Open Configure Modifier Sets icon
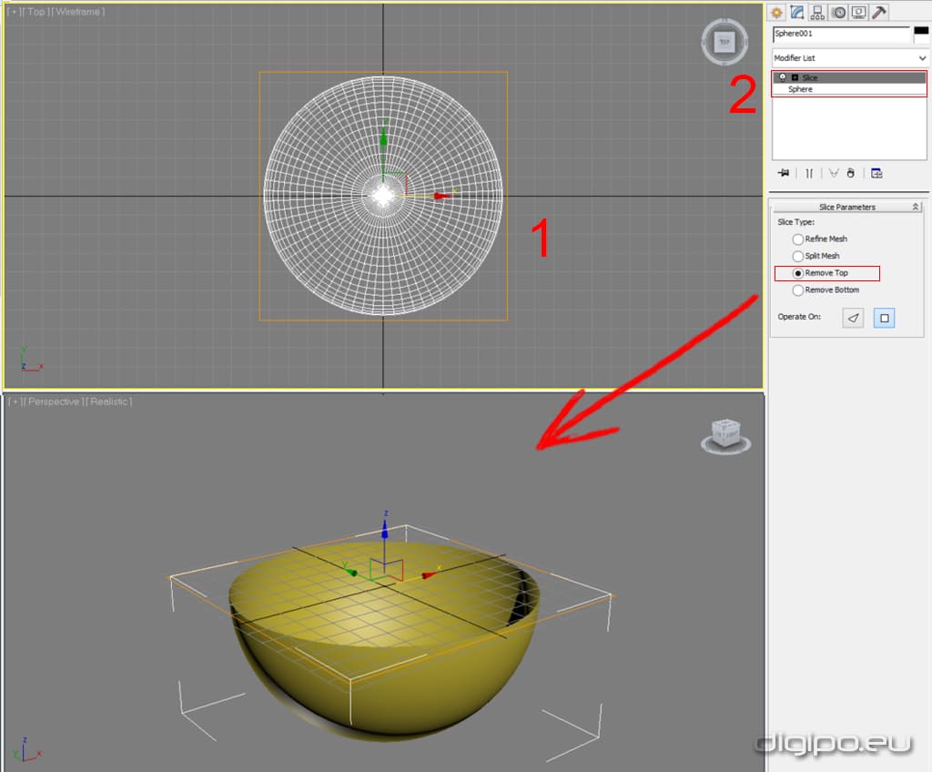This screenshot has width=932, height=772. click(x=876, y=173)
